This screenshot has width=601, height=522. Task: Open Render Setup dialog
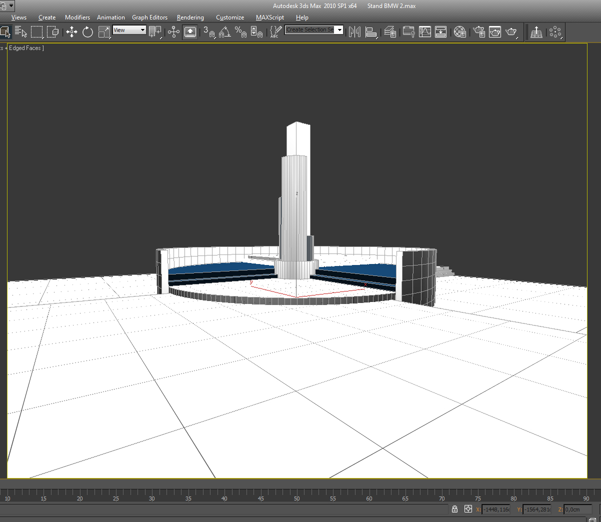point(479,32)
